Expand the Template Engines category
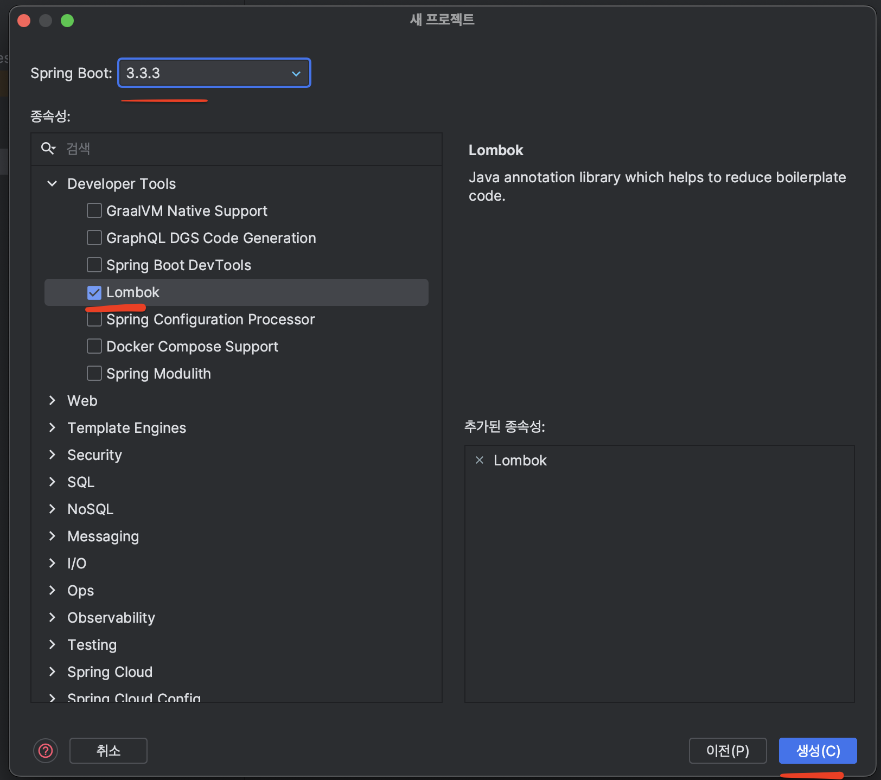Screen dimensions: 881x780 pos(52,427)
